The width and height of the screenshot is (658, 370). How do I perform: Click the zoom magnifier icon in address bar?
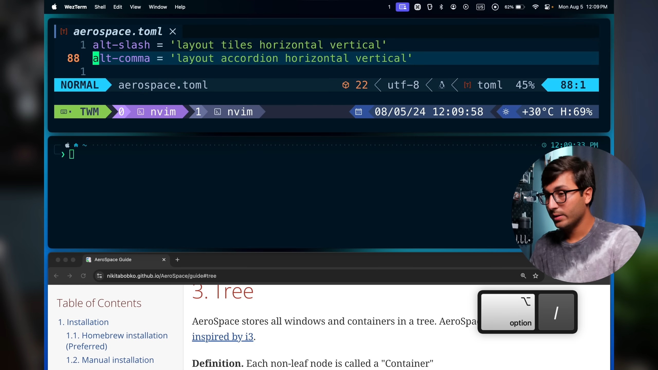tap(523, 276)
